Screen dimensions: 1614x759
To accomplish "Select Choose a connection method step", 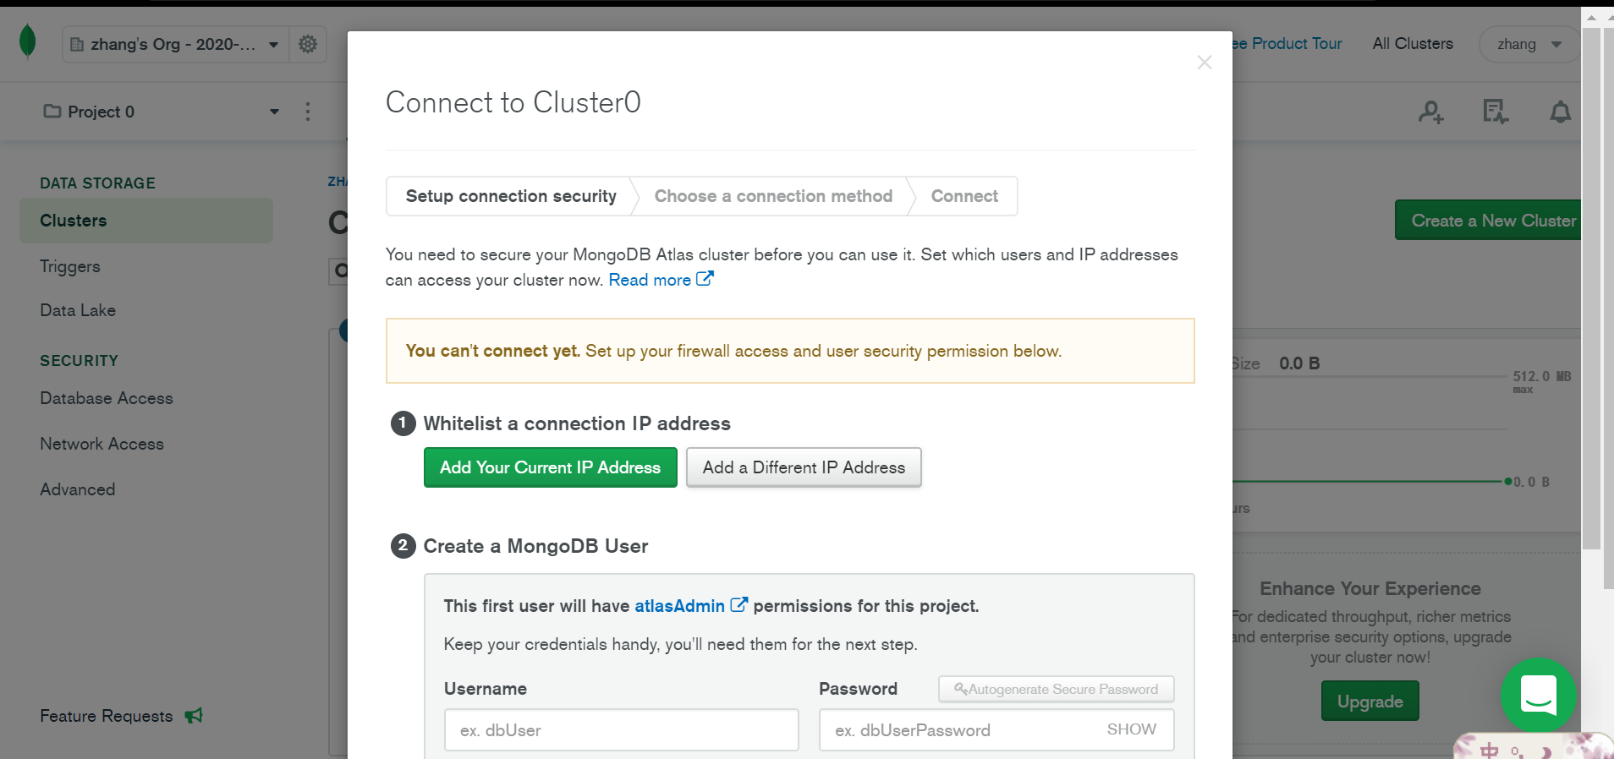I will (x=773, y=196).
